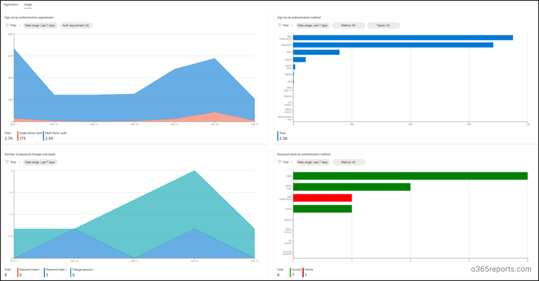Select the Usage tab
The width and height of the screenshot is (539, 281).
tap(28, 4)
